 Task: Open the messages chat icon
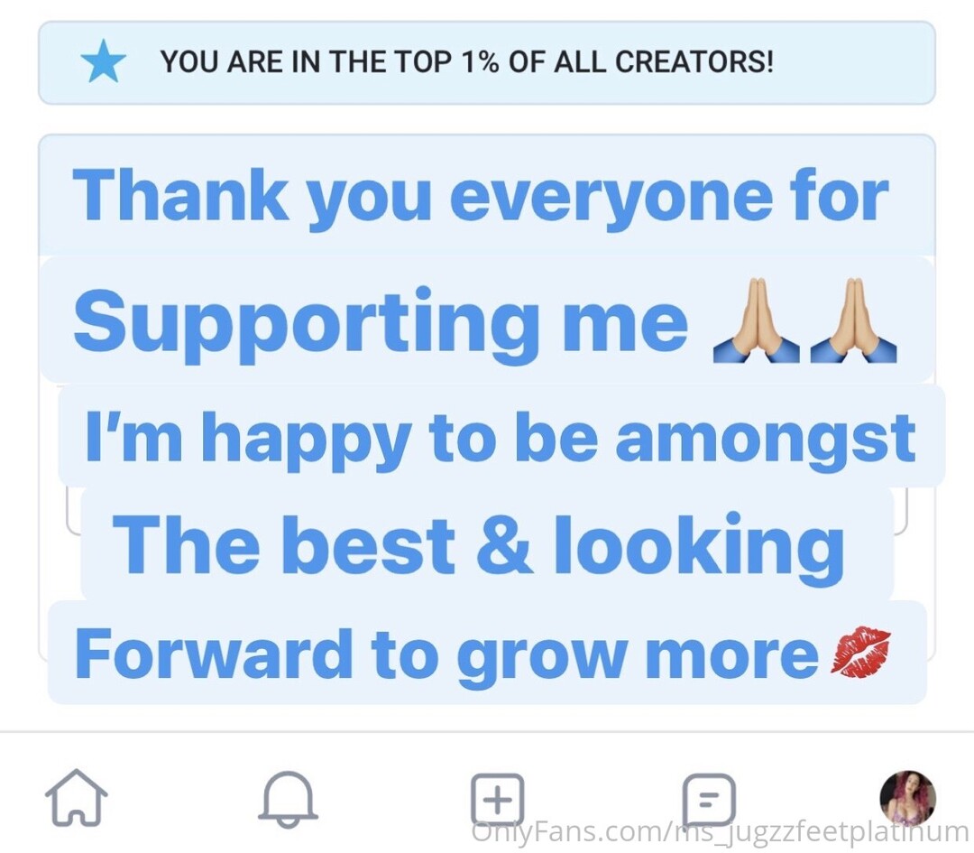pos(709,799)
